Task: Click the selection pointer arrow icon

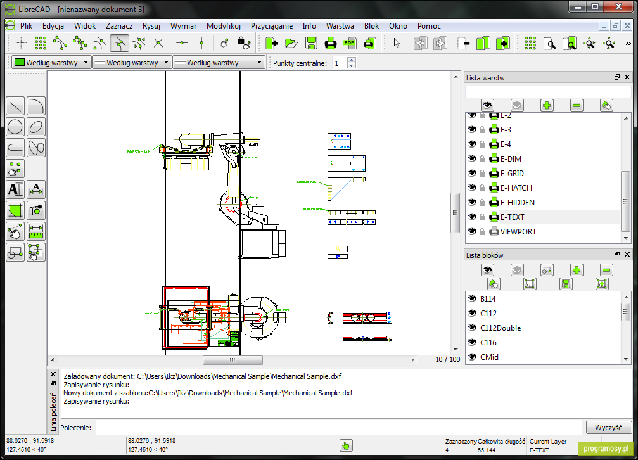Action: pyautogui.click(x=397, y=43)
